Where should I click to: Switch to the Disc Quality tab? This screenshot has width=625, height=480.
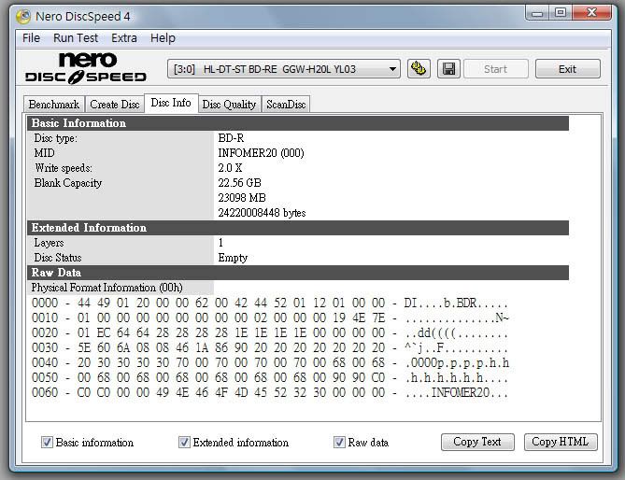click(x=229, y=105)
